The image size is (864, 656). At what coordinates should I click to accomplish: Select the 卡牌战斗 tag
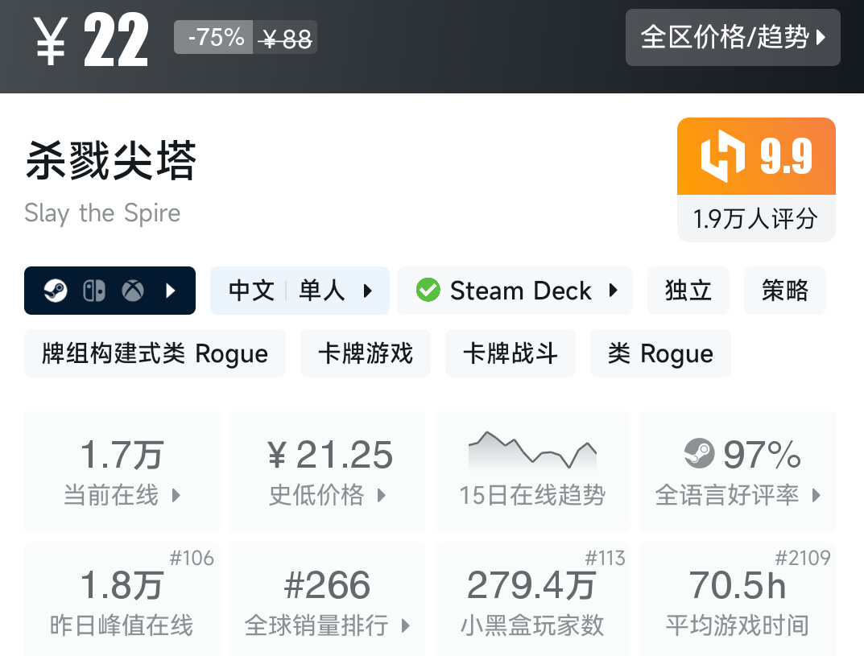click(511, 353)
